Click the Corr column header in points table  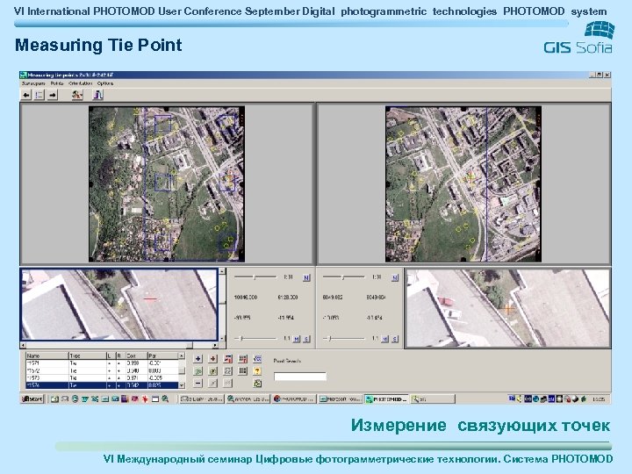coord(136,355)
